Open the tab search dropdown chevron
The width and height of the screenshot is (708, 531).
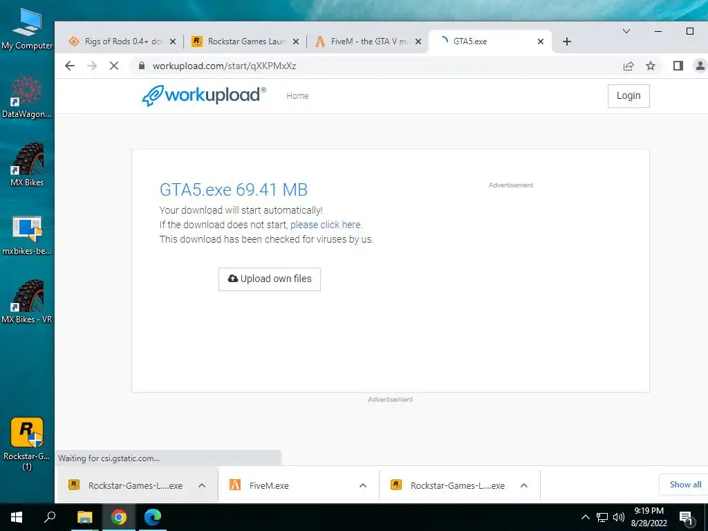click(626, 31)
